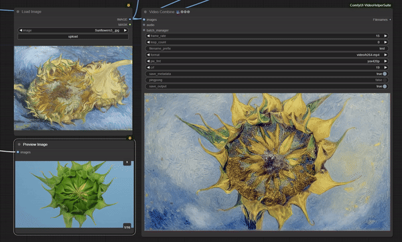Click the IMAGE output connector on Load Image
Image resolution: width=402 pixels, height=242 pixels.
pos(130,19)
